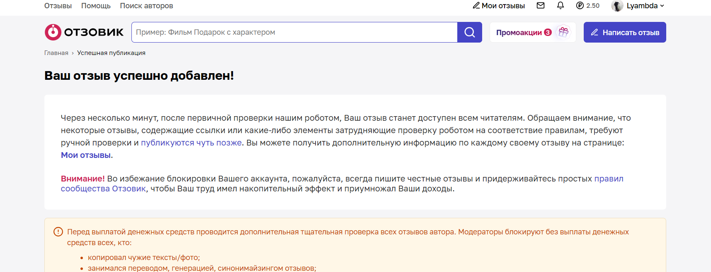Viewport: 711px width, 272px height.
Task: Click the Промоакции button
Action: coord(533,32)
